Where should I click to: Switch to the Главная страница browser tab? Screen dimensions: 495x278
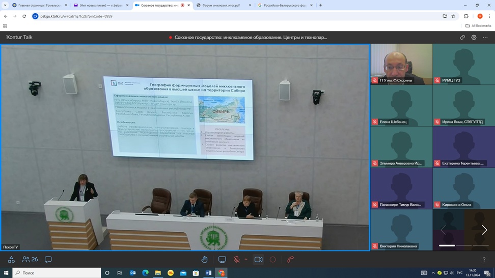38,5
